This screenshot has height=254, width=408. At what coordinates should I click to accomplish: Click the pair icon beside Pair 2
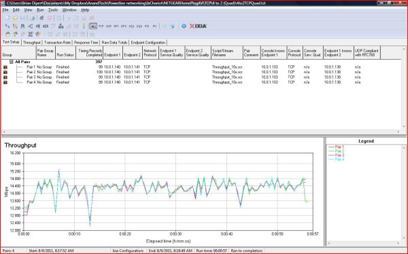[5, 72]
